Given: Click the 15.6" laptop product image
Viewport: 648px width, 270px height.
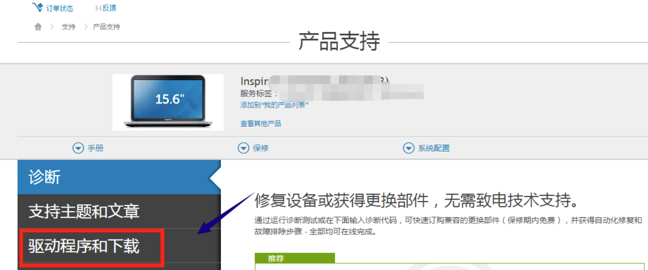Looking at the screenshot, I should (168, 101).
